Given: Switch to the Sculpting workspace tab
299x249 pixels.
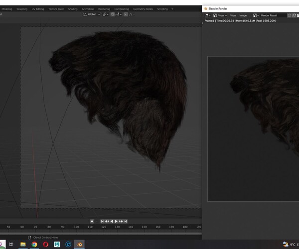Looking at the screenshot, I should pos(22,9).
